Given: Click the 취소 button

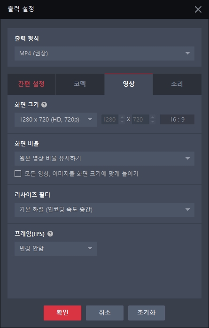Looking at the screenshot, I should [x=104, y=313].
